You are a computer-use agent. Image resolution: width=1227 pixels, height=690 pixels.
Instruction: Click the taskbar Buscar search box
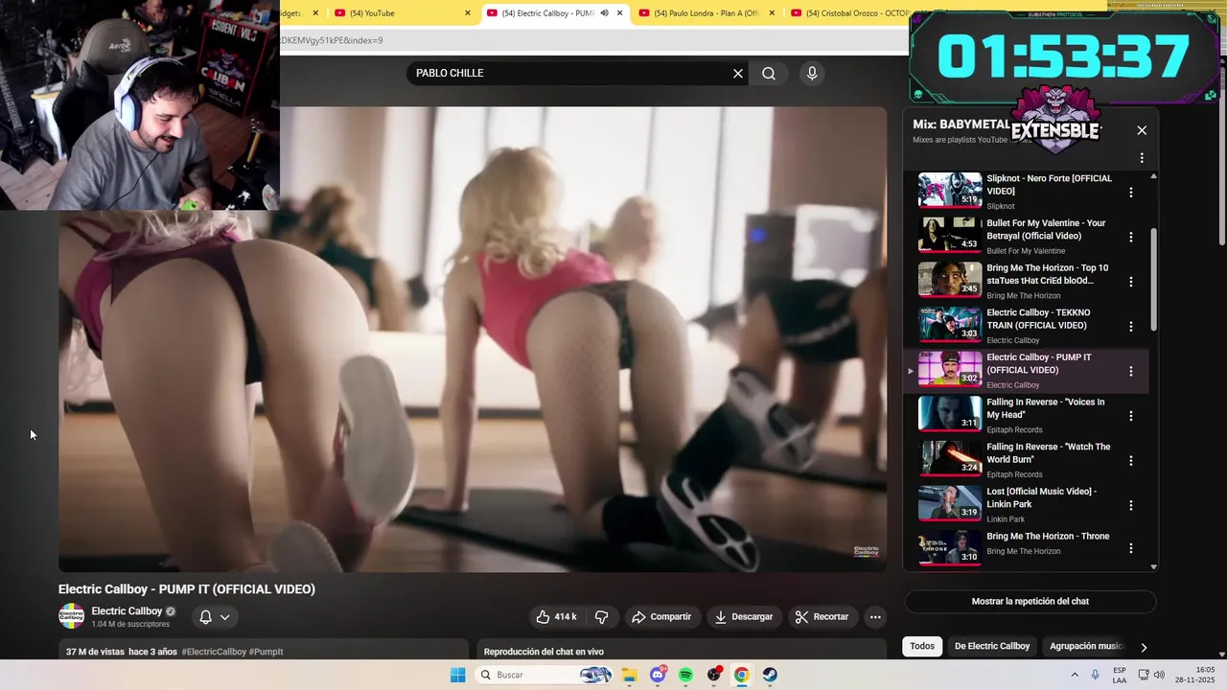pyautogui.click(x=544, y=675)
